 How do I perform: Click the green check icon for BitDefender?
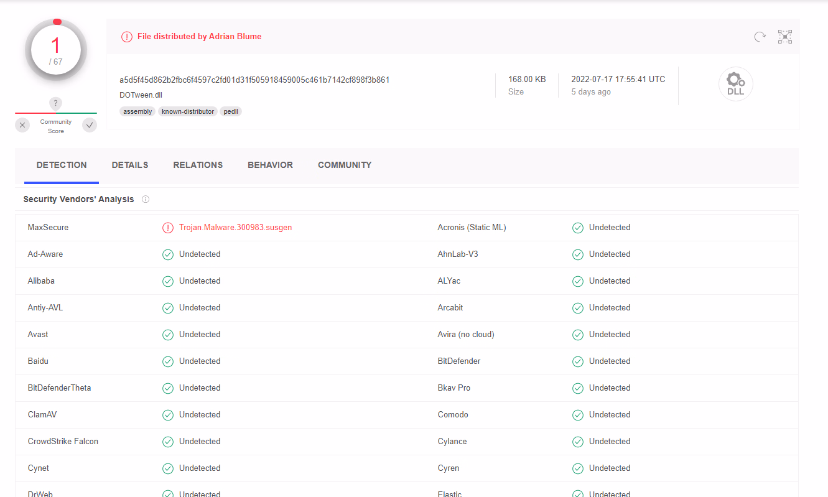pyautogui.click(x=578, y=361)
